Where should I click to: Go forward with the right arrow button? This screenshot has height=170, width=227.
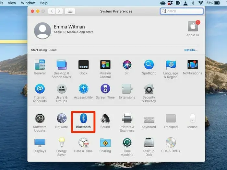click(x=59, y=11)
